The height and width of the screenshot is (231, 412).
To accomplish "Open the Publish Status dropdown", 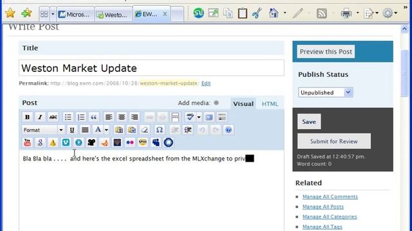I will [x=326, y=92].
